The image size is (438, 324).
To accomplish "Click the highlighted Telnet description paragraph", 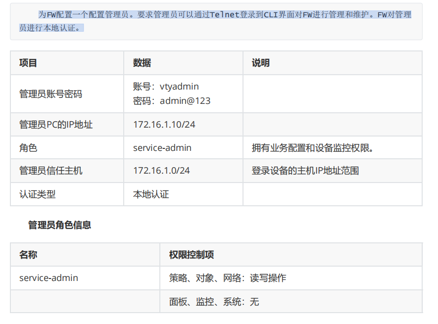I will pos(215,21).
